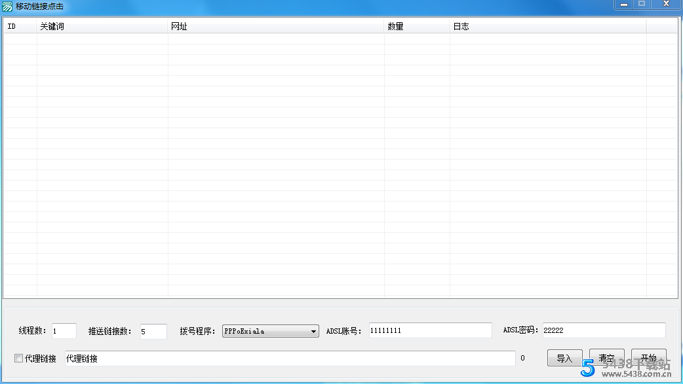Start the task with 开始 button

pos(648,358)
